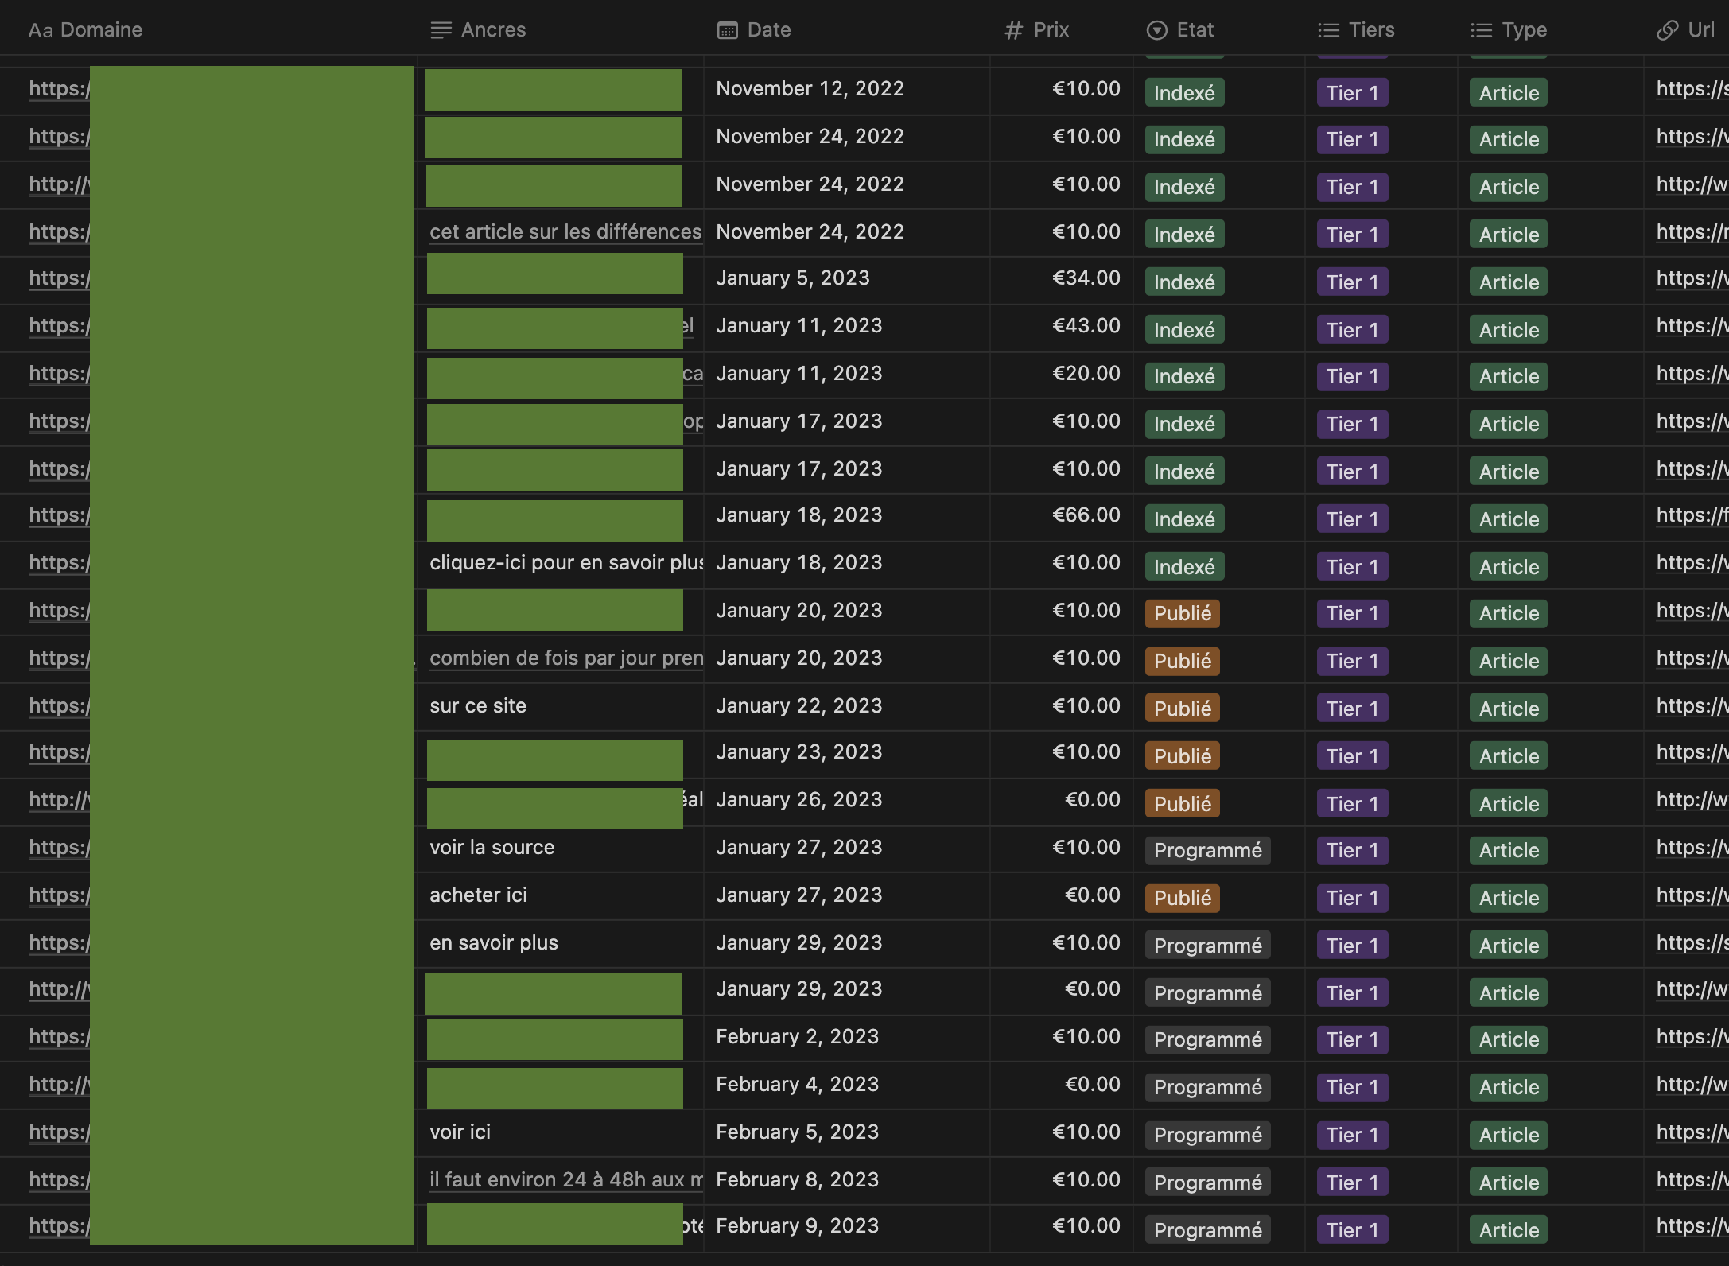The image size is (1729, 1266).
Task: Click the Article tag on February 9, 2023
Action: tap(1508, 1230)
